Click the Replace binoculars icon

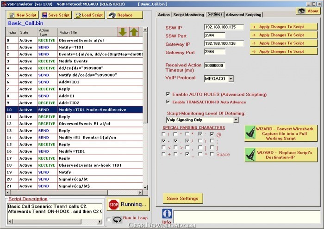(112, 15)
